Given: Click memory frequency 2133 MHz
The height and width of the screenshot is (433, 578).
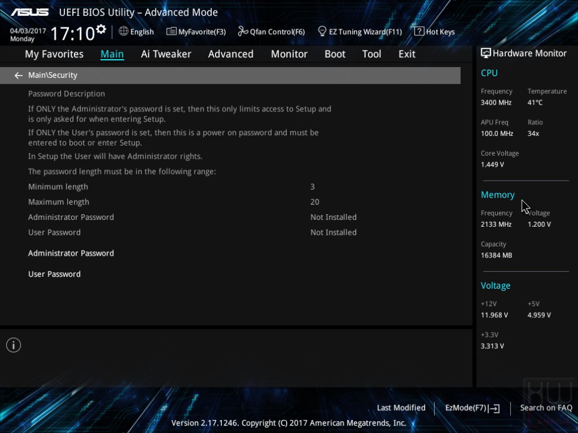Looking at the screenshot, I should [496, 224].
